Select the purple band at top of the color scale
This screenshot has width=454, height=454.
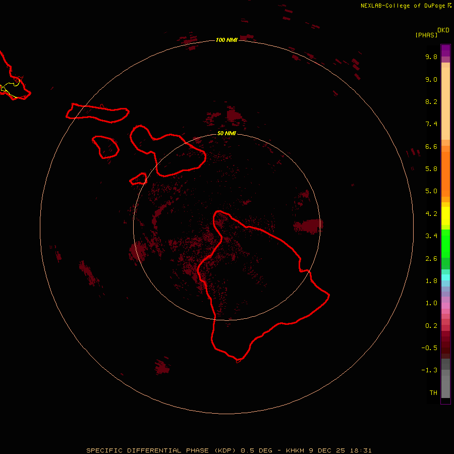coord(445,50)
